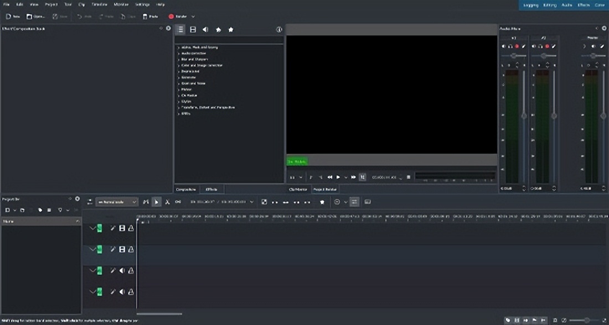The image size is (609, 325).
Task: Click the Open toolbar button
Action: pos(35,17)
